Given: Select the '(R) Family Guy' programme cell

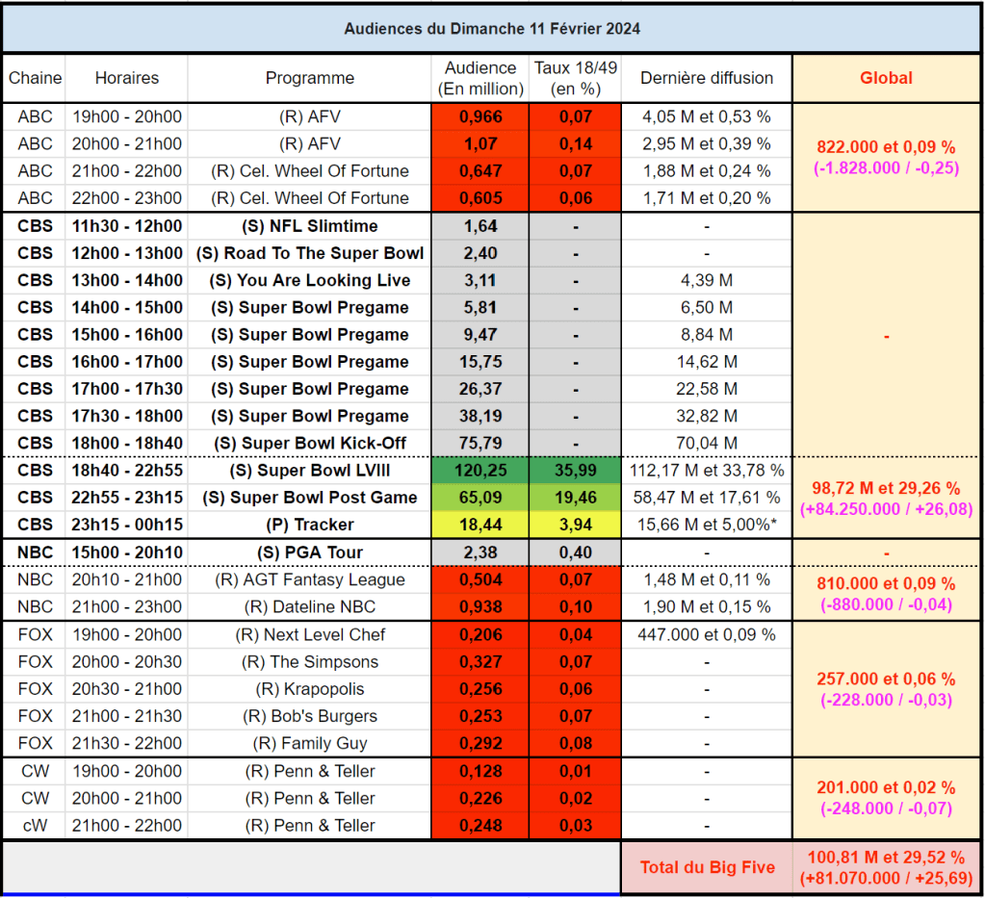Looking at the screenshot, I should click(310, 743).
